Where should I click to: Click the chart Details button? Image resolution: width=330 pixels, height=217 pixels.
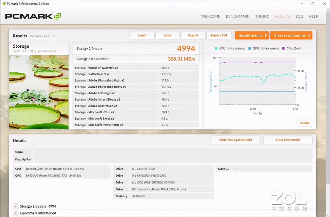click(x=304, y=123)
